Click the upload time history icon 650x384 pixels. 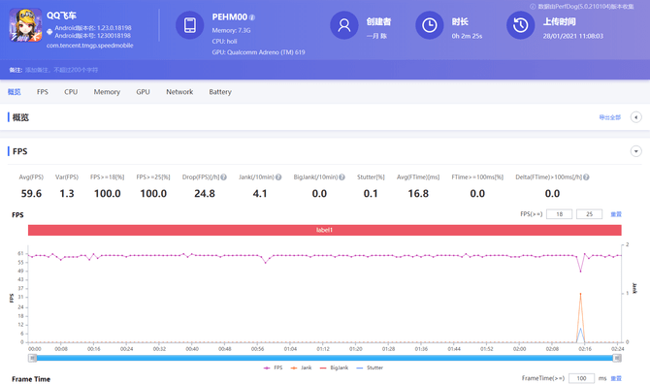[x=521, y=25]
